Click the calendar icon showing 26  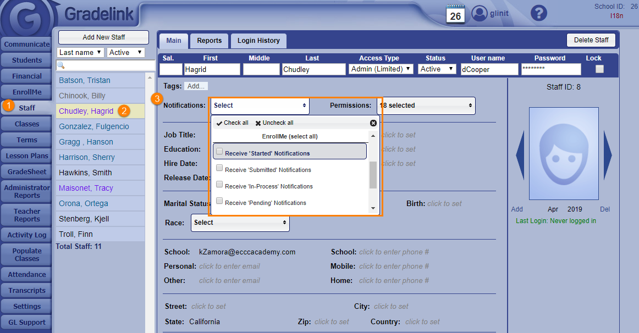pyautogui.click(x=455, y=14)
